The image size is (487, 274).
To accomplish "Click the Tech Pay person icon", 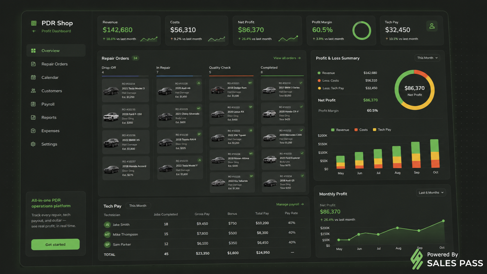I will click(x=432, y=26).
